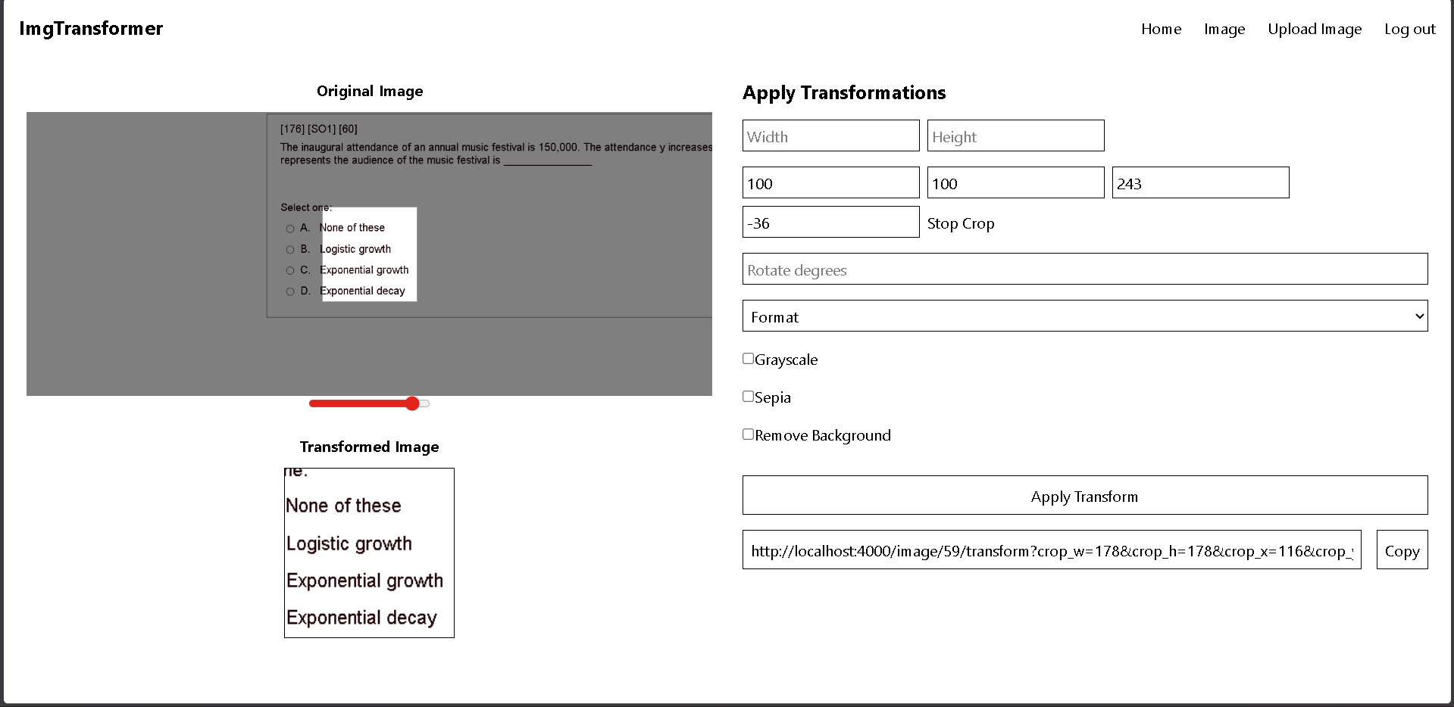Click the ImgTransformer logo title

[x=91, y=29]
